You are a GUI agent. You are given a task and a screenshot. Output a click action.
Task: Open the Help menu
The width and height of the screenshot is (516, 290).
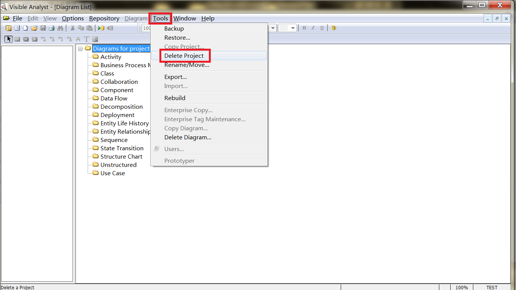[208, 18]
